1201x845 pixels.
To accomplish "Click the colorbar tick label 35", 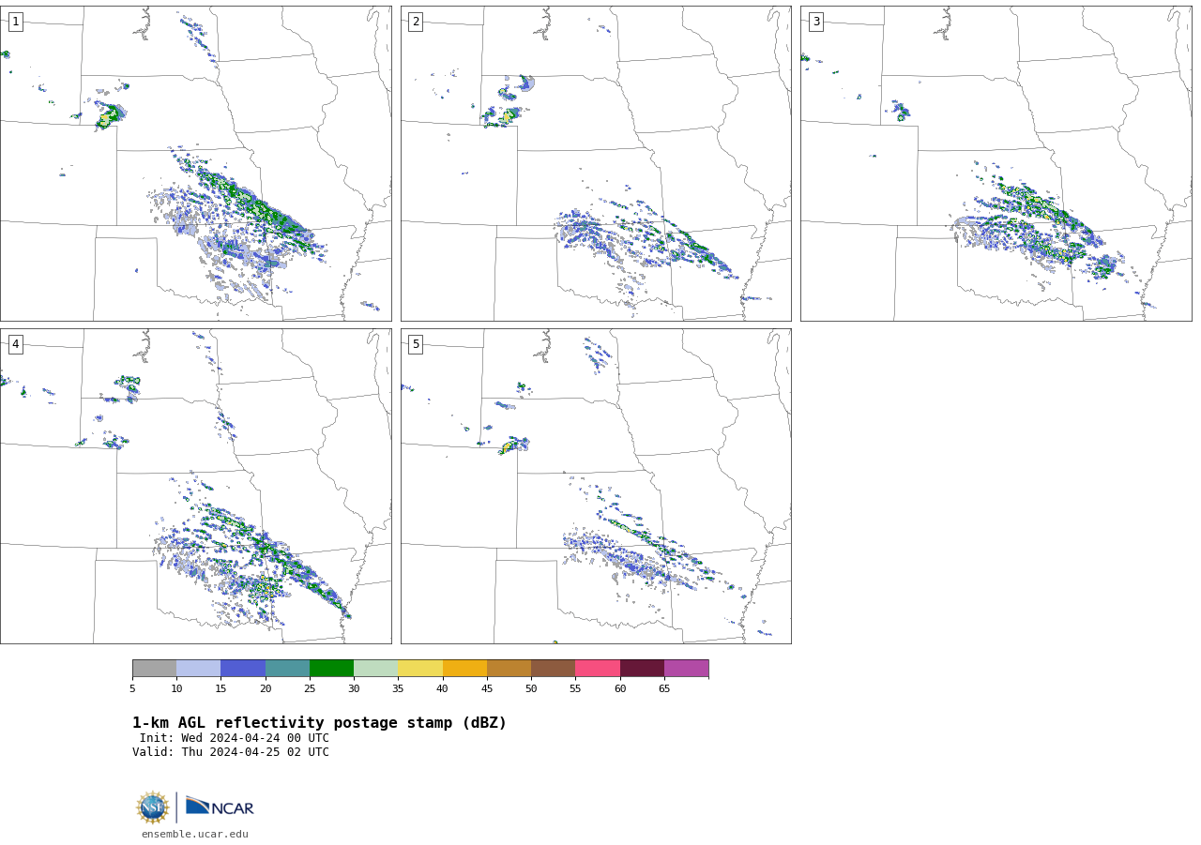I will pos(398,689).
